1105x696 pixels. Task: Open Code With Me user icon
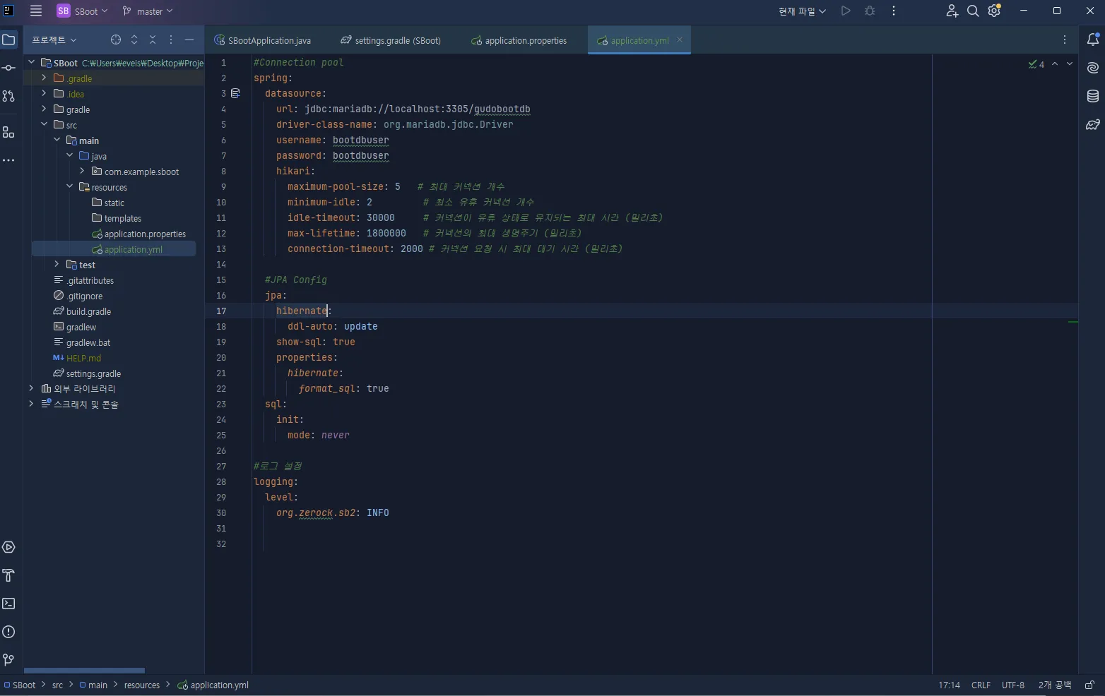[952, 11]
